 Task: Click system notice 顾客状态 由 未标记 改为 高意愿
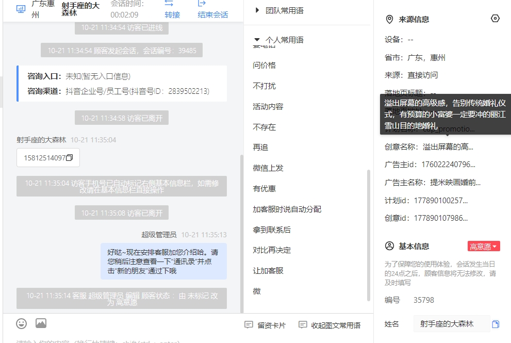click(x=122, y=299)
